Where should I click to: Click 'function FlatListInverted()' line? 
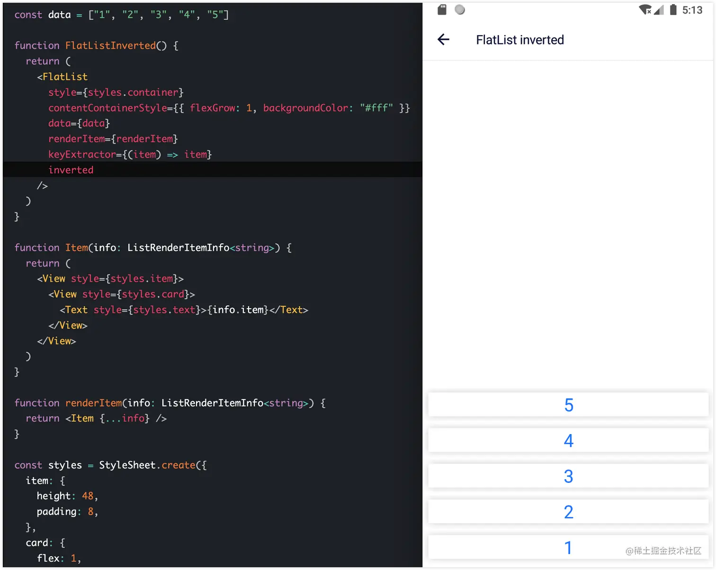[x=97, y=46]
